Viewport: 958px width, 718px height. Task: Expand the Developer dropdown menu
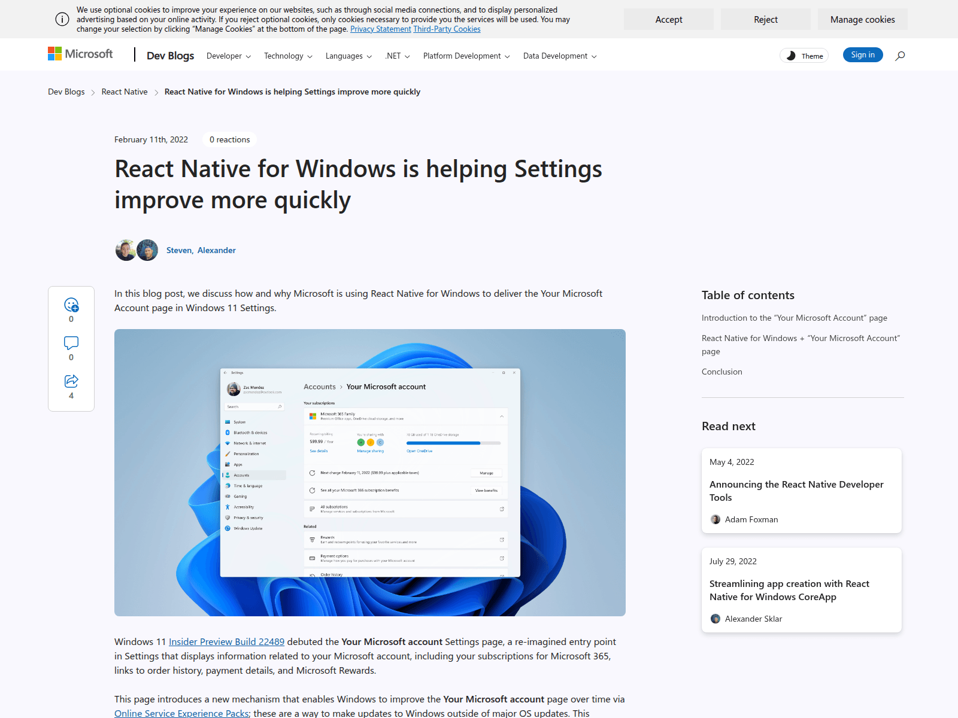tap(229, 56)
